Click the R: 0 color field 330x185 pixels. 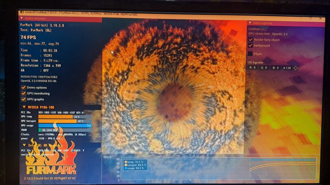pos(252,68)
